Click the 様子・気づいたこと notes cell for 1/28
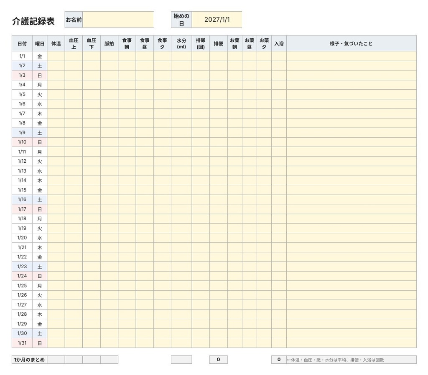The width and height of the screenshot is (428, 375). (x=351, y=314)
